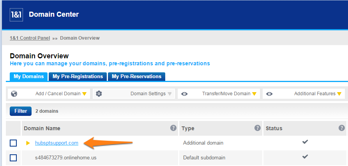Check the box for s484673279.onlinehome.us
This screenshot has height=166, width=348.
coord(13,158)
